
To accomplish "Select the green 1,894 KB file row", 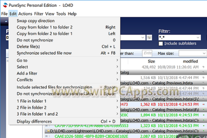I will (x=163, y=115).
